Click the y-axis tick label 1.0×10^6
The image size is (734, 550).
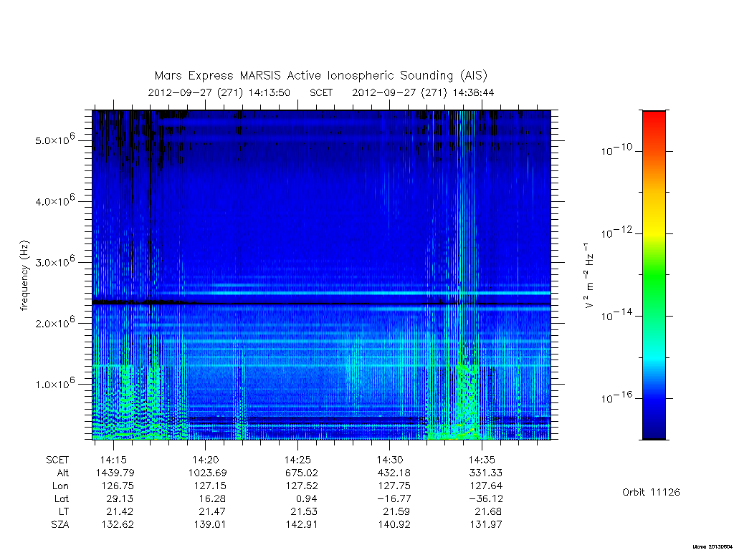point(54,383)
